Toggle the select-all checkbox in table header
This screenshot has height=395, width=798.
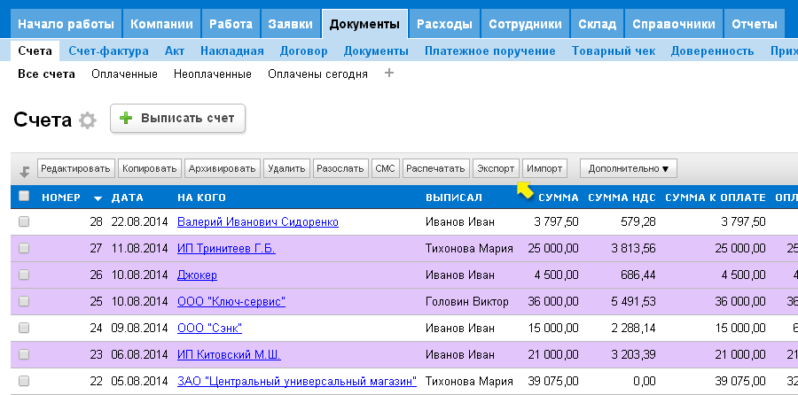(24, 197)
